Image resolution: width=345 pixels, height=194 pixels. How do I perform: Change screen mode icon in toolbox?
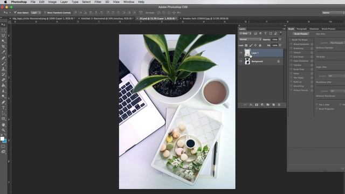[x=3, y=152]
